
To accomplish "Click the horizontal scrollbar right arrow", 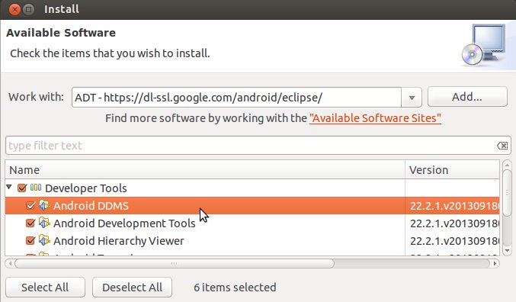I will [x=495, y=263].
